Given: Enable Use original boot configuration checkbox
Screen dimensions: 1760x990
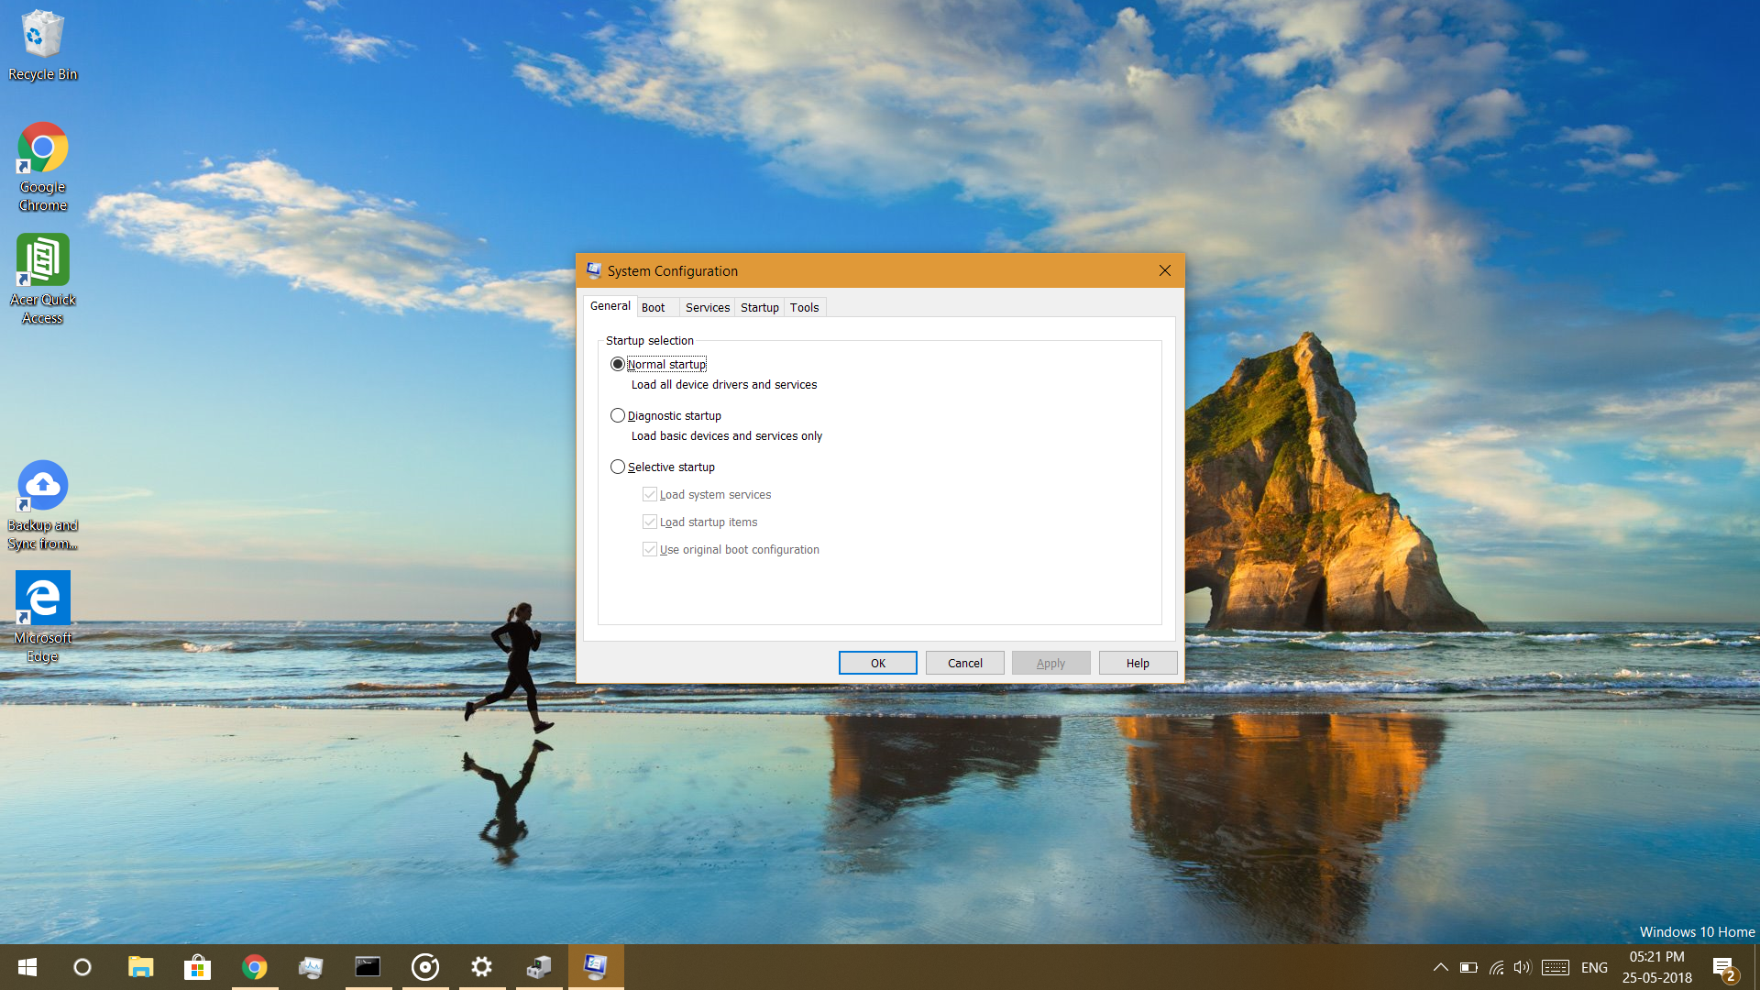Looking at the screenshot, I should tap(650, 549).
